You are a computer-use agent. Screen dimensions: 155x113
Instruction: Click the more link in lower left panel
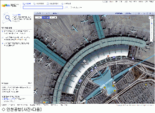tap(30, 83)
